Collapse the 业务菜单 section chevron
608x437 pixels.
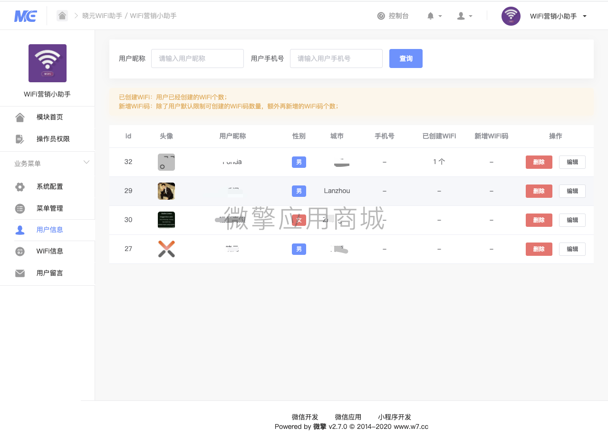[87, 163]
